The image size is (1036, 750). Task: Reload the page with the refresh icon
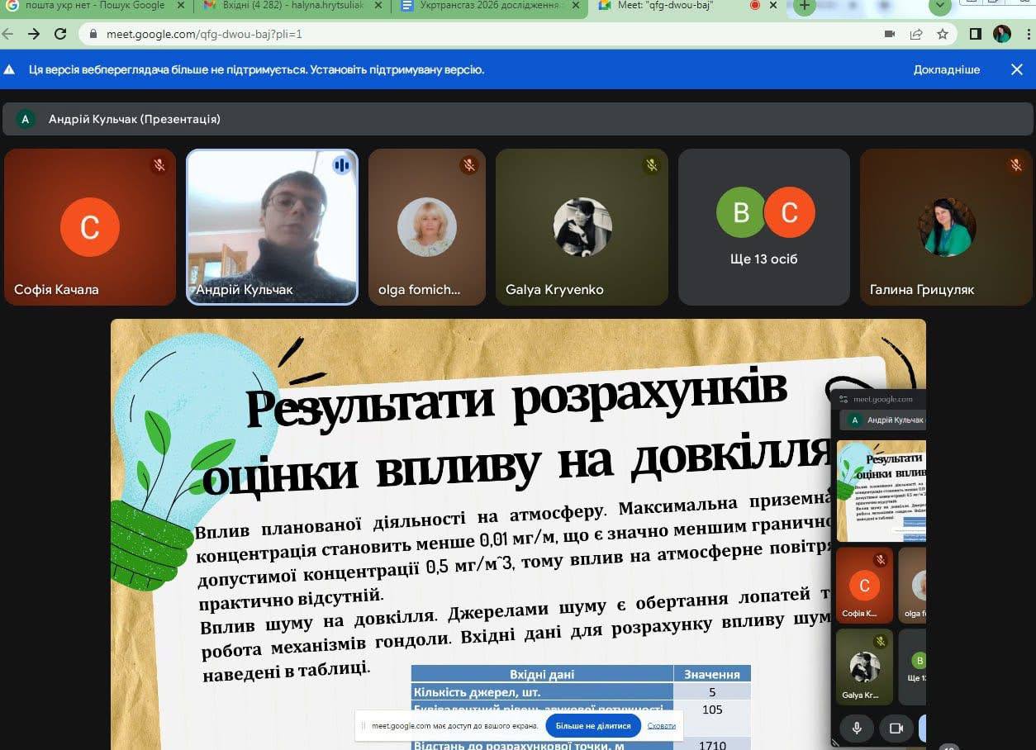(59, 35)
